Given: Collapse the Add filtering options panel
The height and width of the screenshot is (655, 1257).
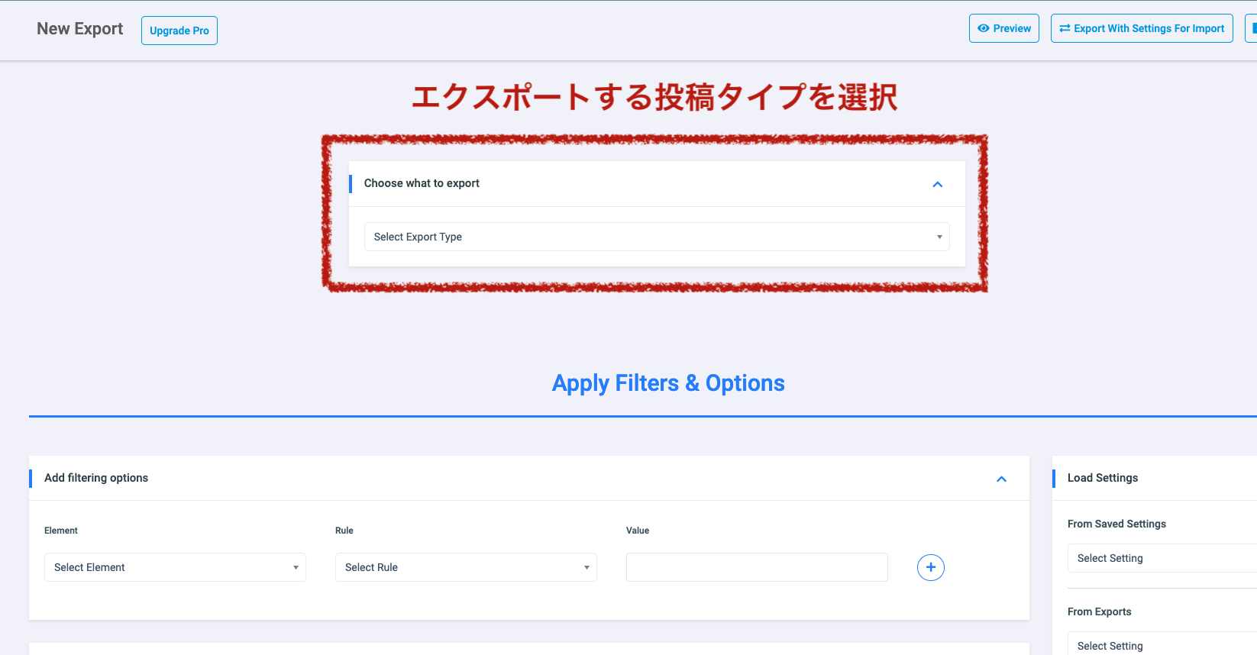Looking at the screenshot, I should [x=1001, y=479].
